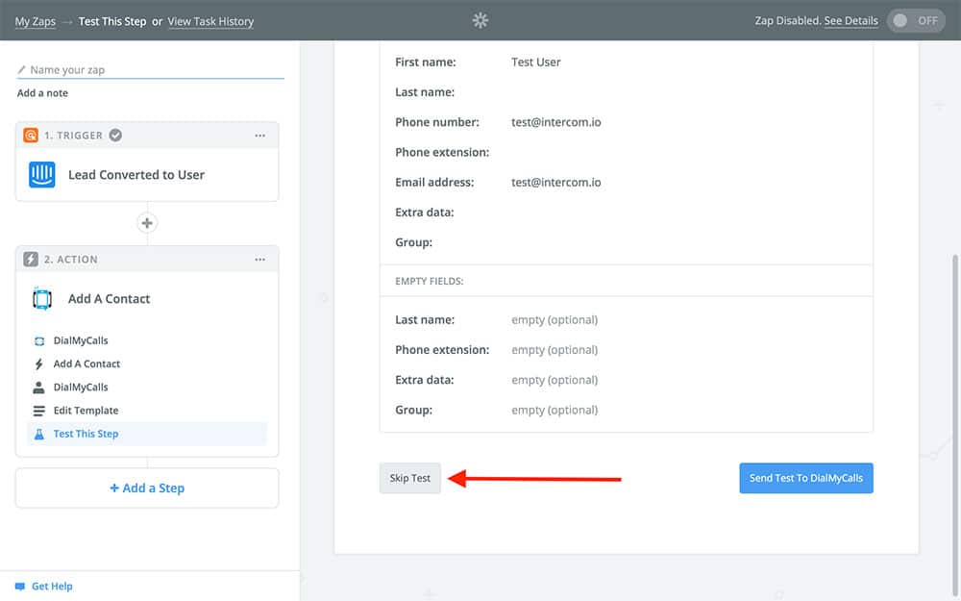Click the pencil icon beside zap name
This screenshot has height=601, width=961.
coord(22,70)
